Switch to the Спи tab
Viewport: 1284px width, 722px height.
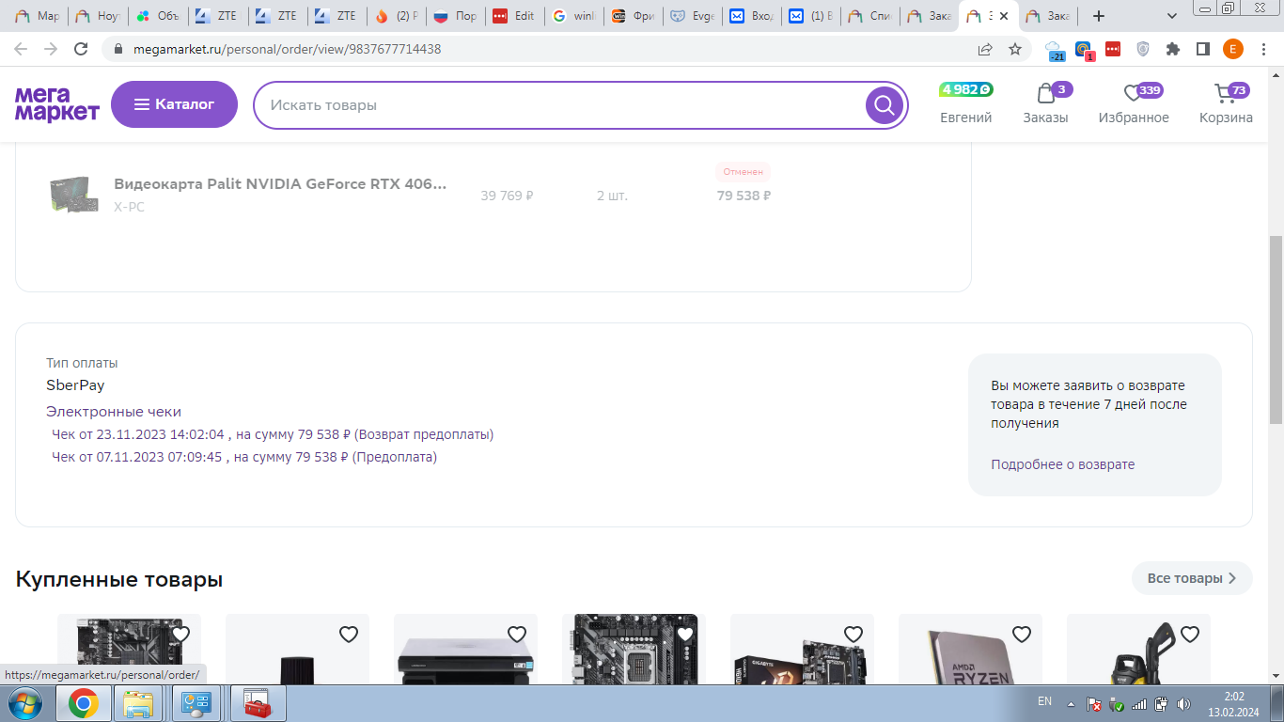click(870, 16)
